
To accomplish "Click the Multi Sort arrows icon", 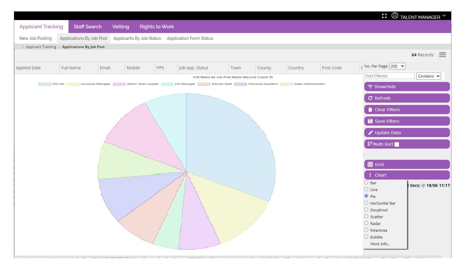I will tap(370, 144).
